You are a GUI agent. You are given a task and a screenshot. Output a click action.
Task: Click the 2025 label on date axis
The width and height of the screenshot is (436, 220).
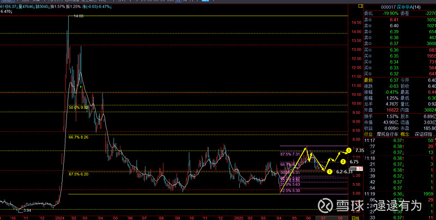tap(239, 218)
